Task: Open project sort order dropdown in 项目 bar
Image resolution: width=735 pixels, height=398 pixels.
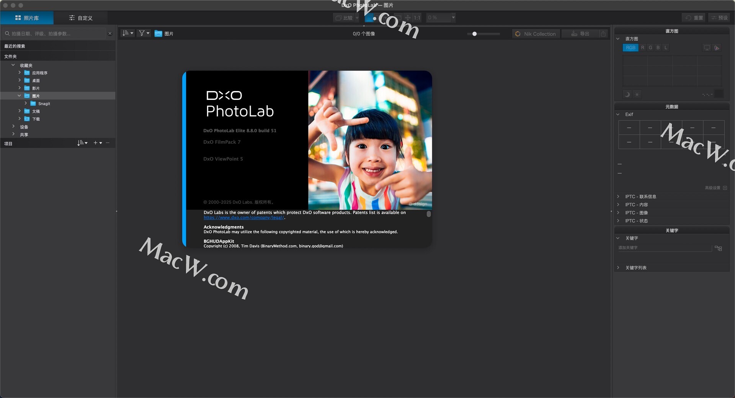Action: tap(82, 143)
